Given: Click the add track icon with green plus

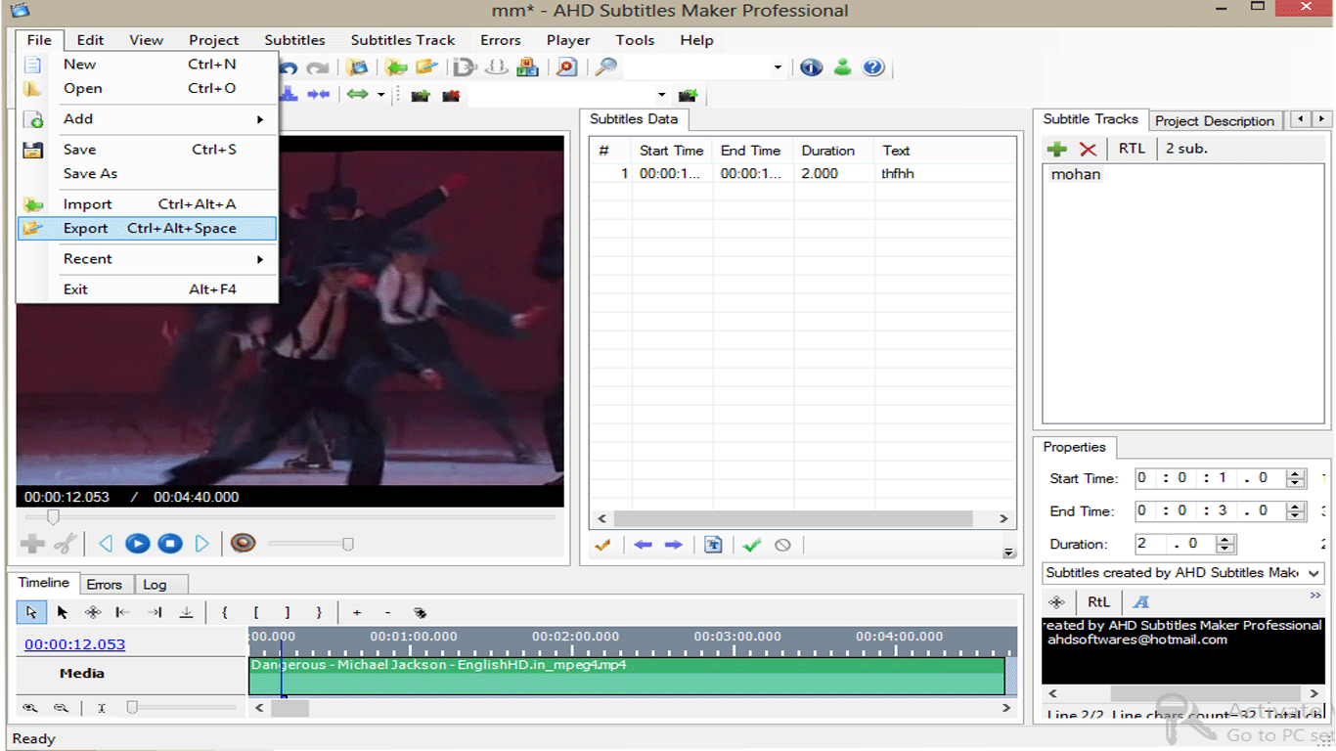Looking at the screenshot, I should point(420,95).
